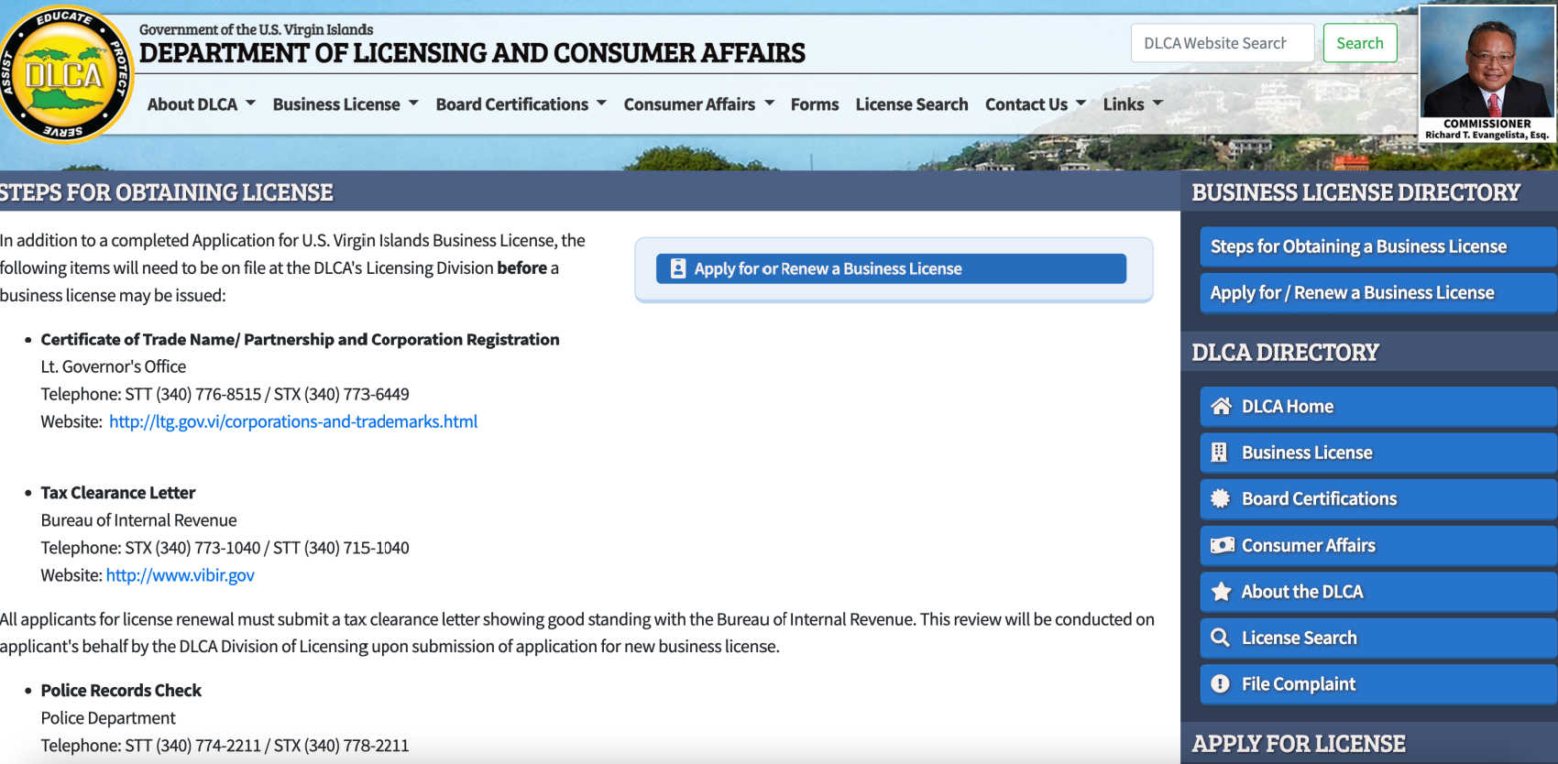The image size is (1558, 764).
Task: Click the star icon beside About the DLCA
Action: click(1221, 592)
